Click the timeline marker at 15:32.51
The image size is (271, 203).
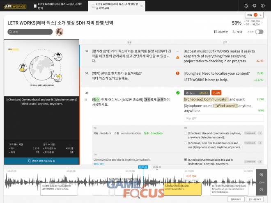157,167
